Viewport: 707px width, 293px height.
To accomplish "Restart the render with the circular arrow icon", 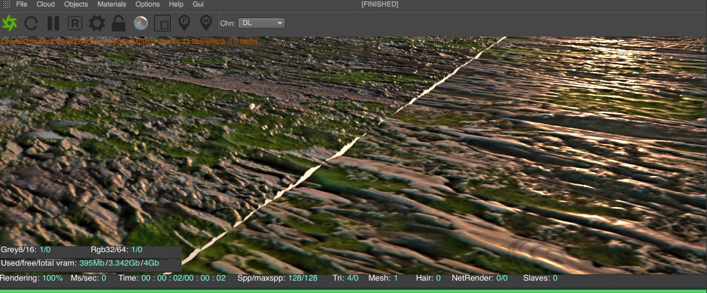I will click(31, 23).
